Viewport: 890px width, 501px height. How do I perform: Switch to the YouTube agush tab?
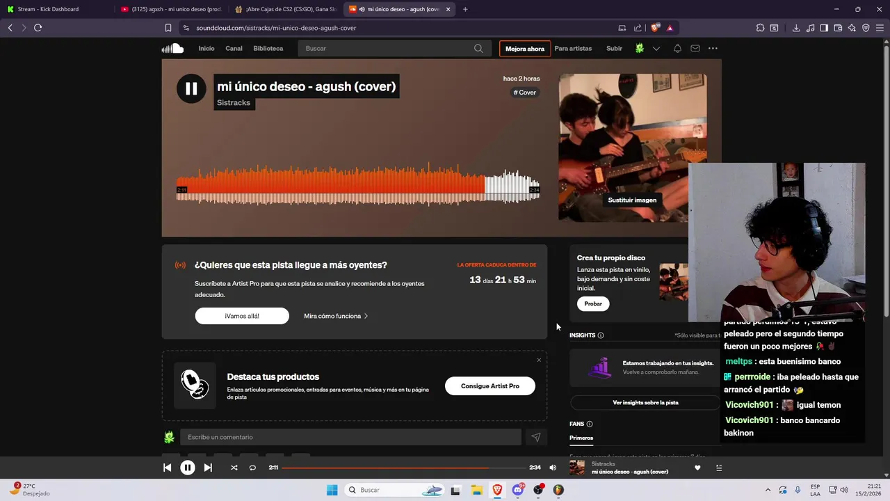pos(171,9)
